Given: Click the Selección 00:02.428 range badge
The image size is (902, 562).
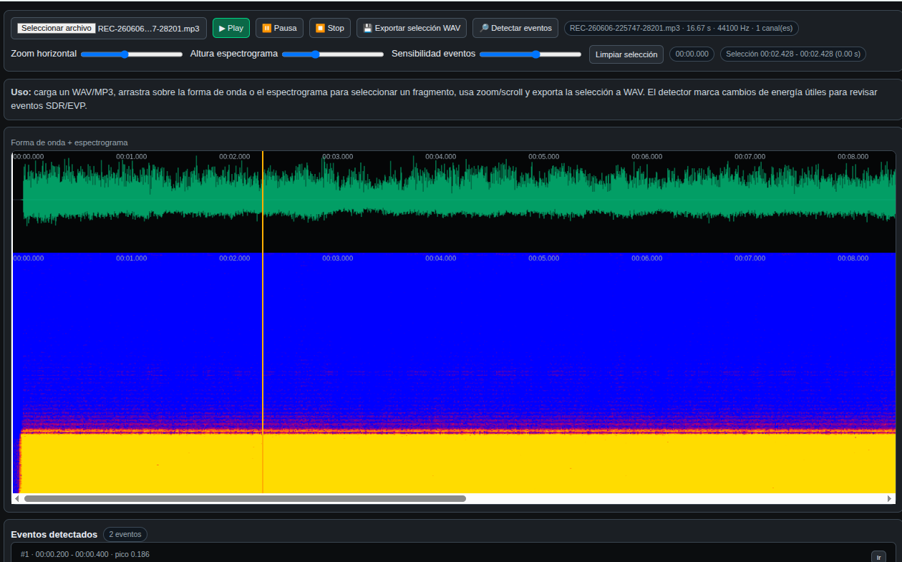Looking at the screenshot, I should click(x=793, y=54).
